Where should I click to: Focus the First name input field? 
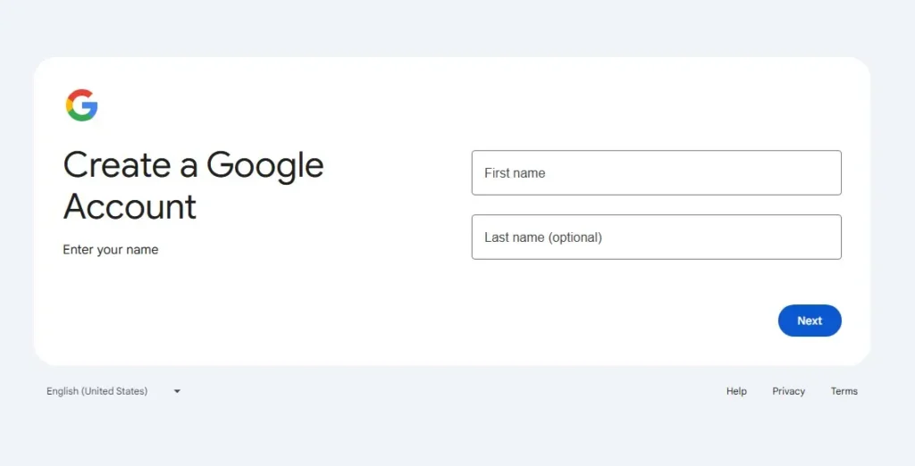(x=656, y=172)
